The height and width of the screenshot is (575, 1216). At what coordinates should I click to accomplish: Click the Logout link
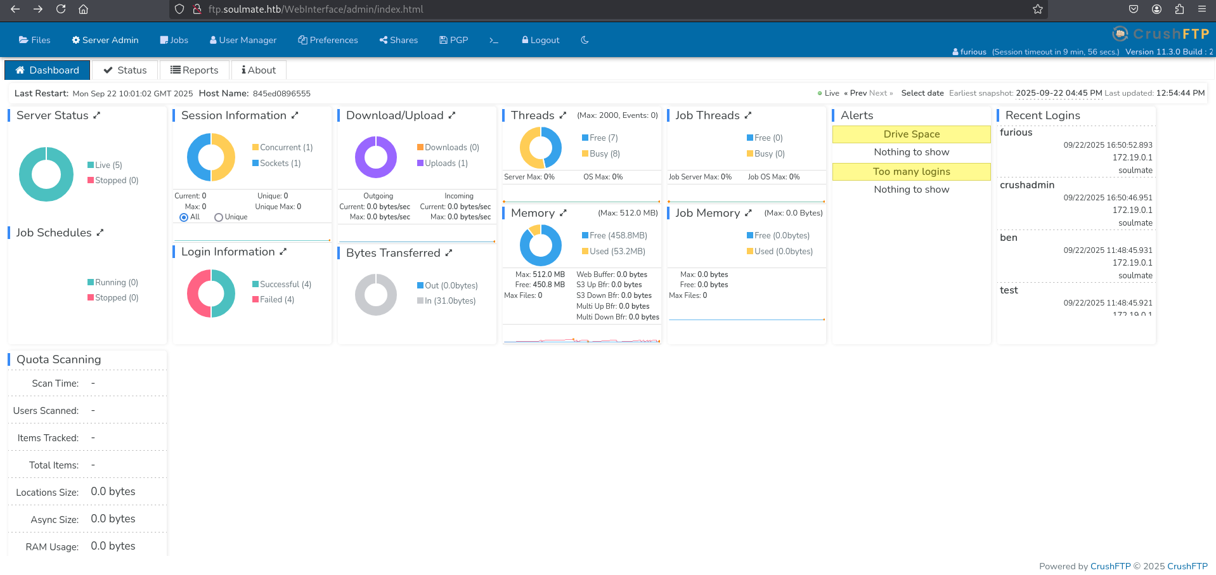(541, 40)
